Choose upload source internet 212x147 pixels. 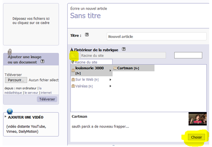46,93
